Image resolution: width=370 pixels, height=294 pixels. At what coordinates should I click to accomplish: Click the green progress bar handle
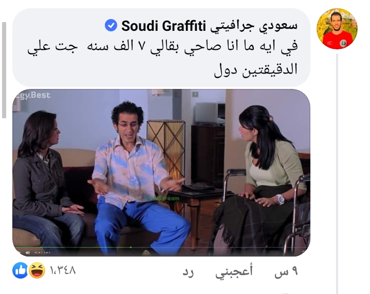pyautogui.click(x=131, y=247)
